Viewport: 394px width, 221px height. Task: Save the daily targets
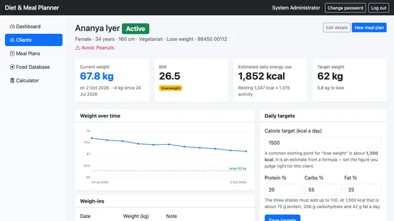coord(283,219)
